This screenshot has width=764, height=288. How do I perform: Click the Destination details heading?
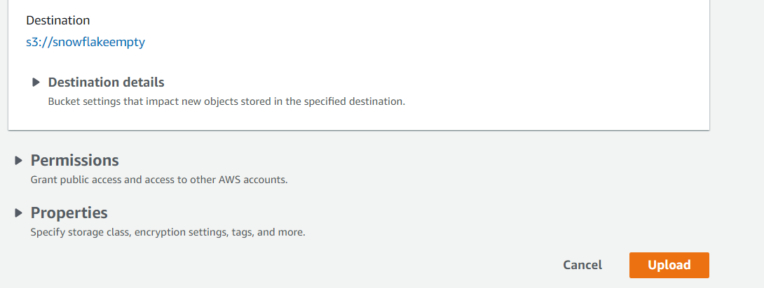pos(106,82)
